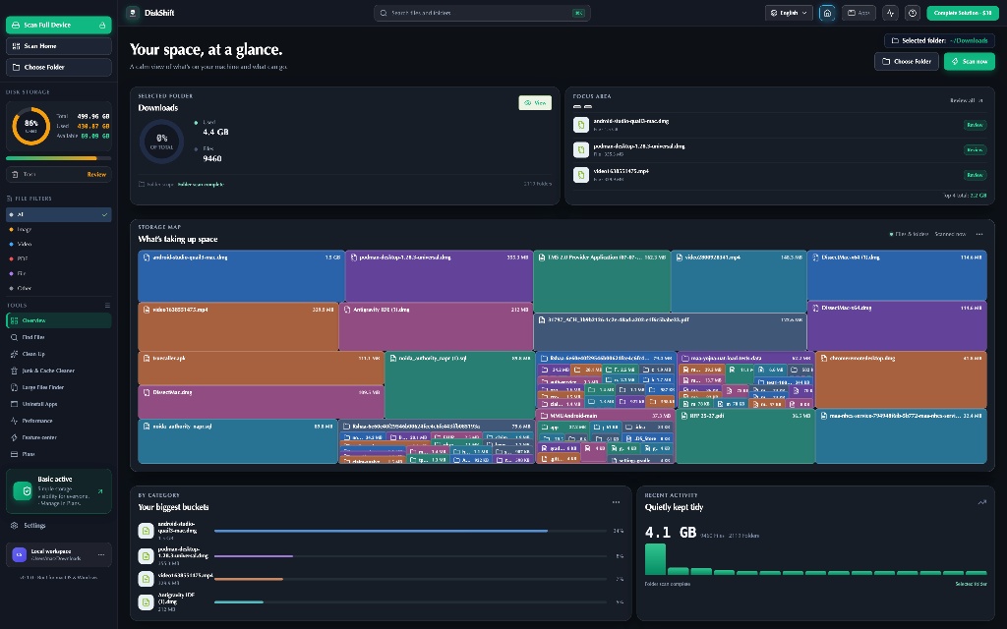Toggle the first Focus Area page indicator

(x=576, y=106)
